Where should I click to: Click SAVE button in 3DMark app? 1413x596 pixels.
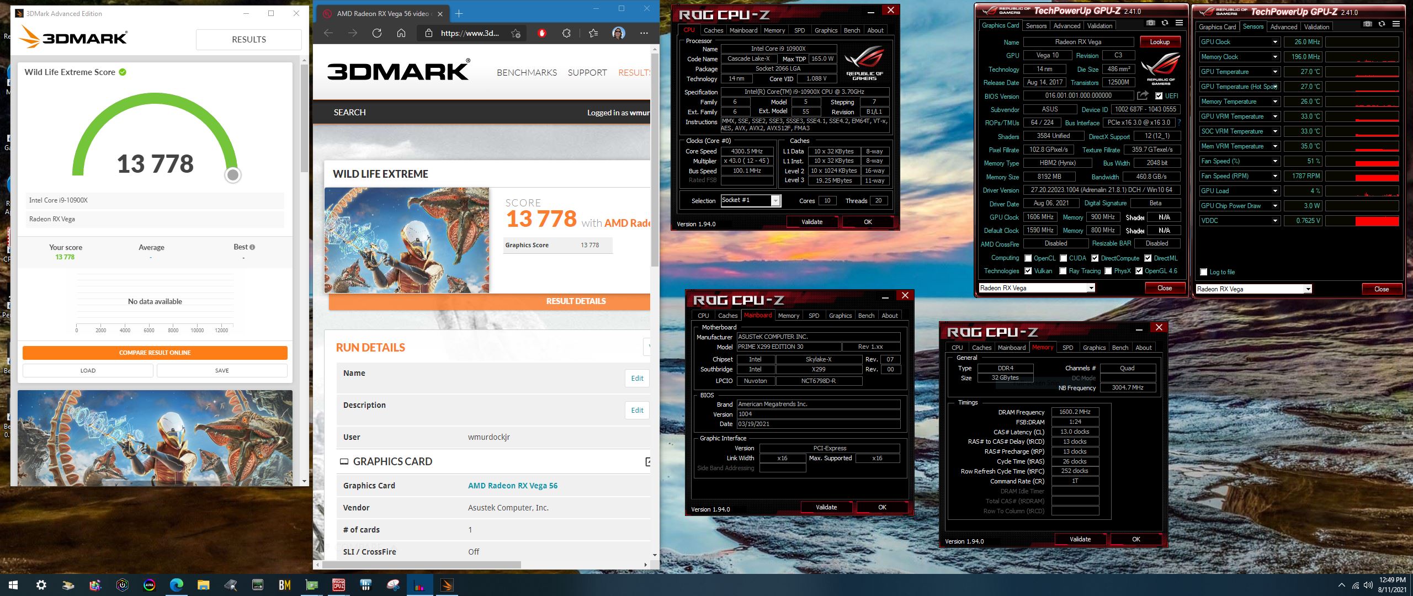click(222, 370)
